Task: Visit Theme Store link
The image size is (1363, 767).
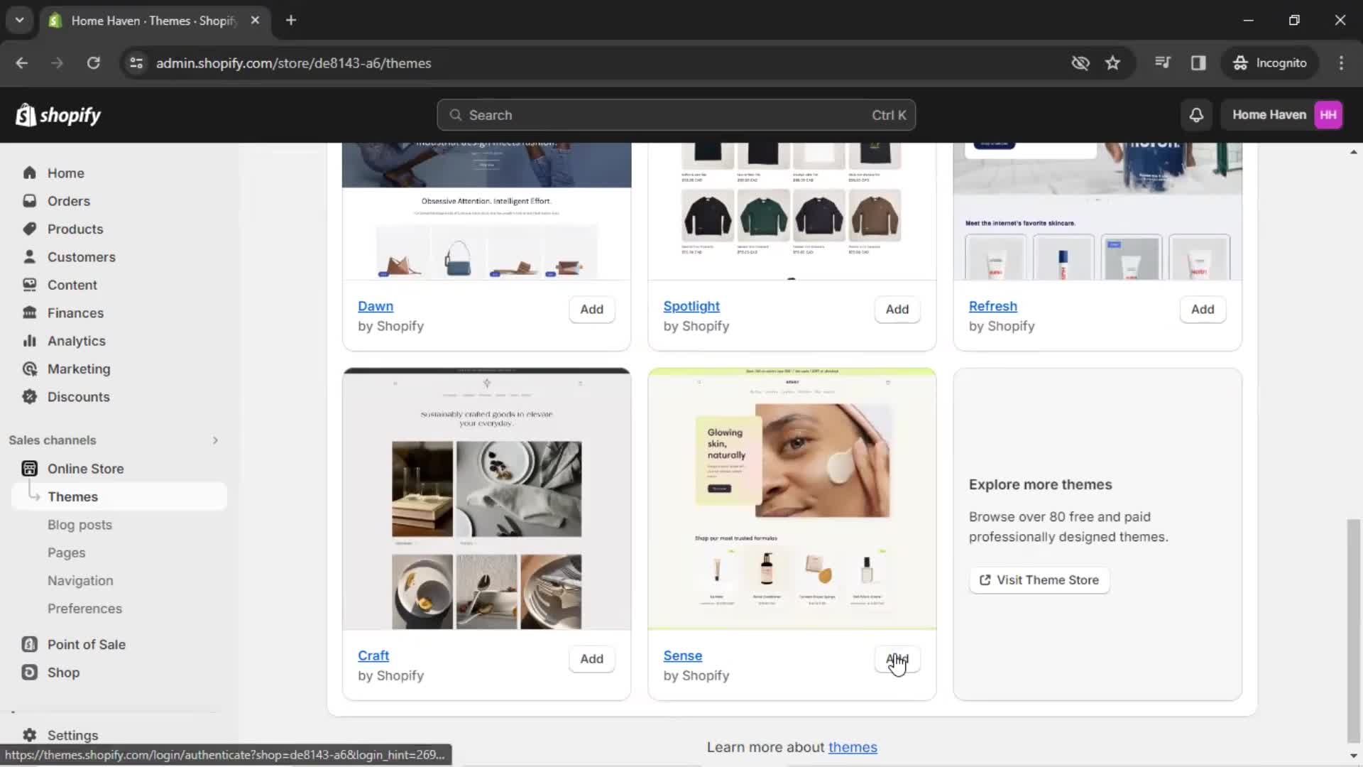Action: pyautogui.click(x=1039, y=580)
